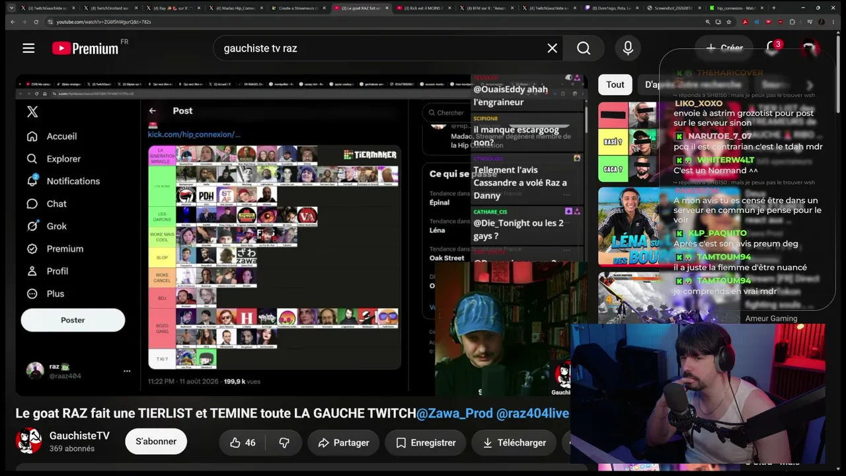Click the 369 abonnés subscriber count
The image size is (846, 476).
click(x=72, y=449)
